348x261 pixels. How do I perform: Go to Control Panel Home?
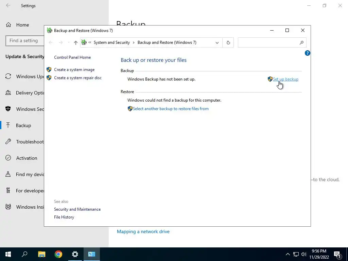72,57
